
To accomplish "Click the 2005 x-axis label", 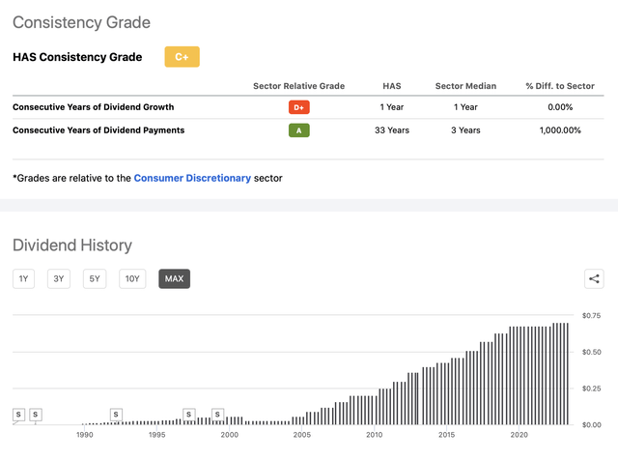I will (302, 435).
